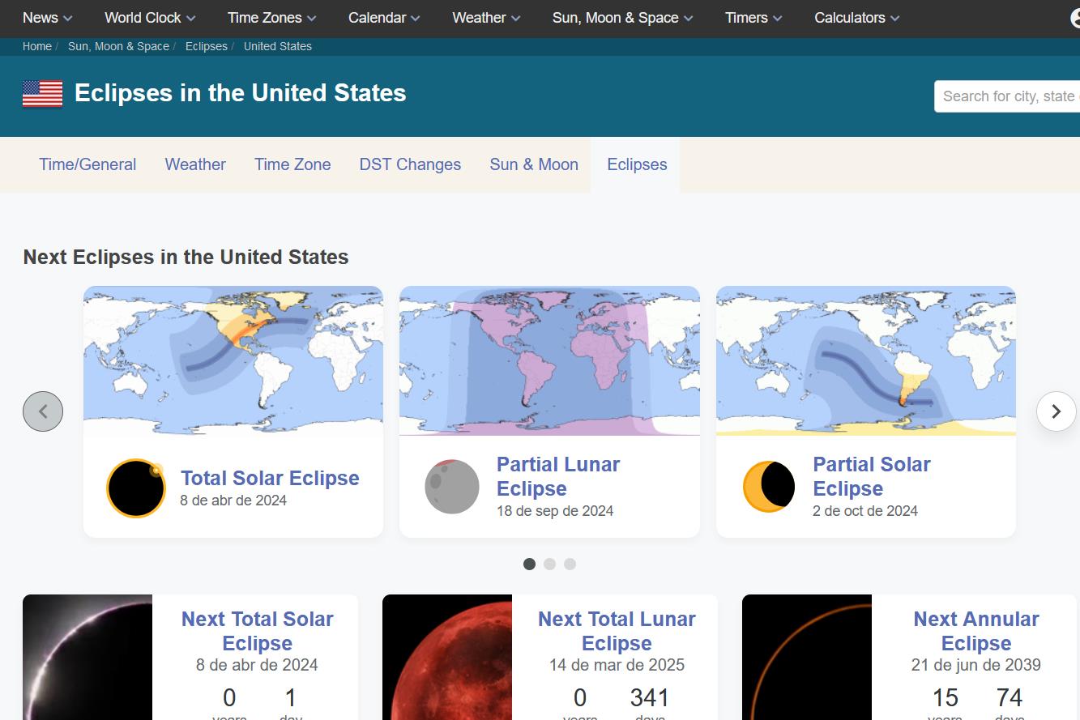The width and height of the screenshot is (1080, 720).
Task: Go to previous eclipse carousel slide
Action: point(43,411)
